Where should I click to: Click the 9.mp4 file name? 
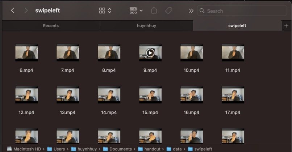[150, 70]
